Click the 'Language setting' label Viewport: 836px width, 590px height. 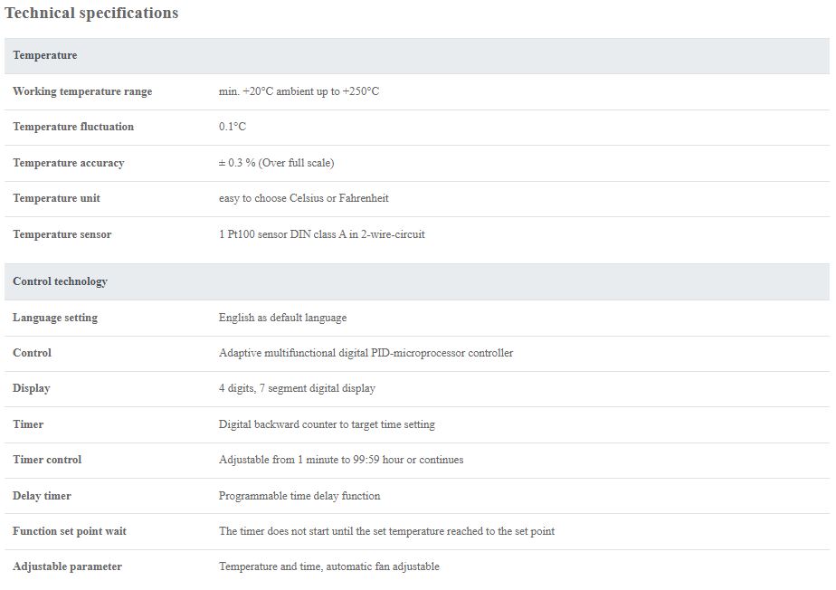pyautogui.click(x=55, y=318)
